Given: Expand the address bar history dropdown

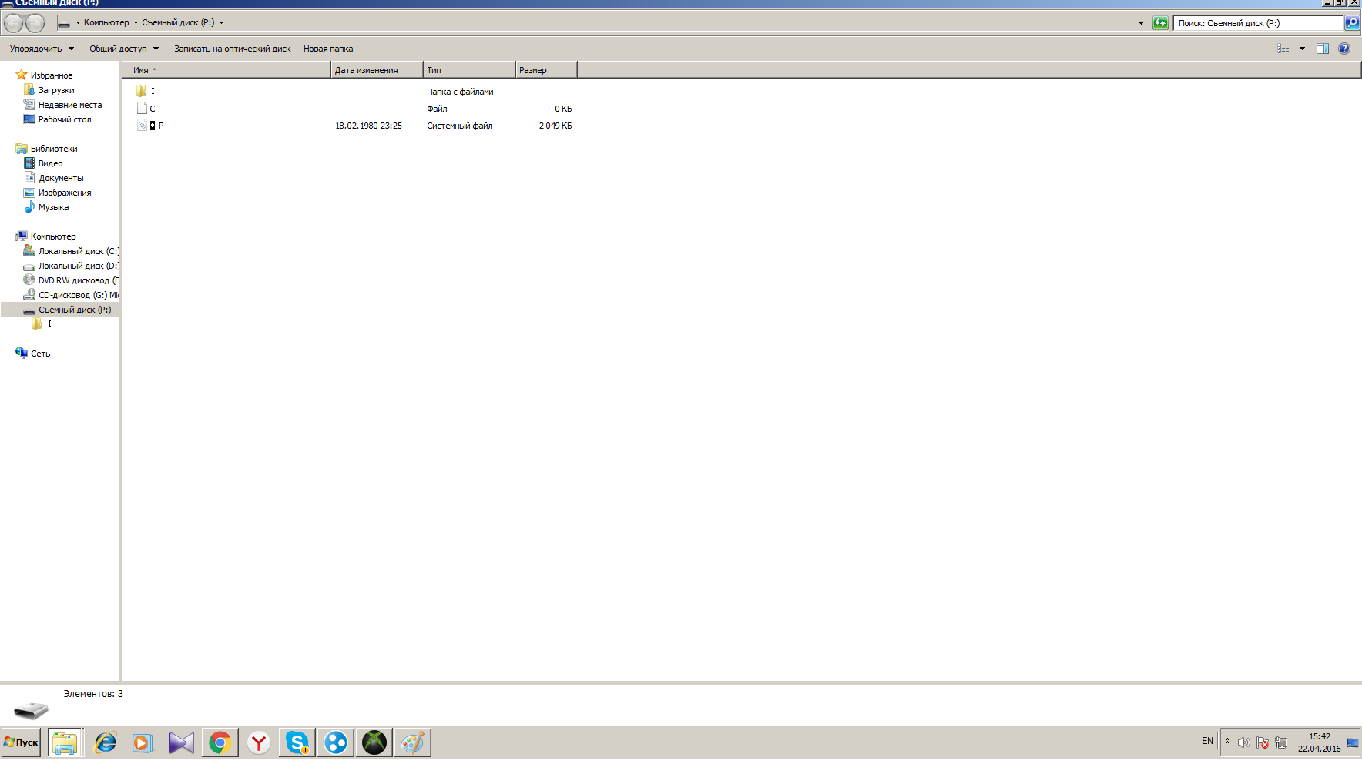Looking at the screenshot, I should click(1141, 23).
